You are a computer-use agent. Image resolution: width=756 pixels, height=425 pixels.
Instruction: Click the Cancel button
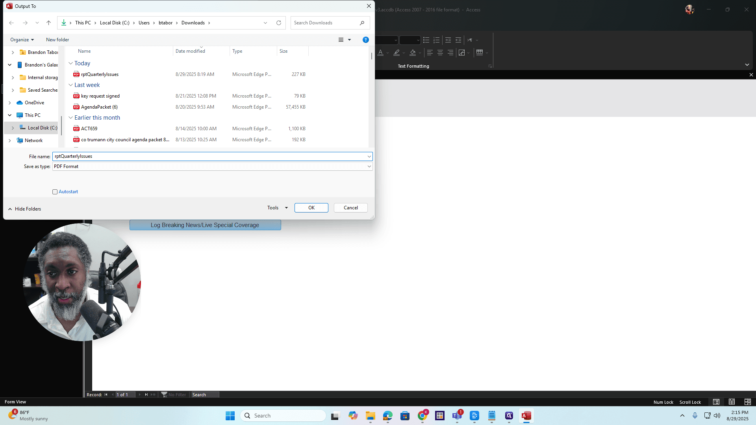tap(350, 208)
